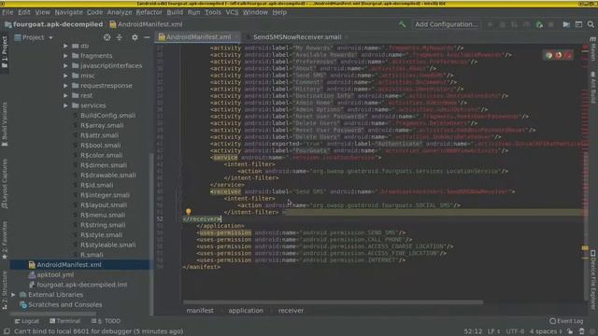Open in Chrome browser icon in editor
Screen dimensions: 598x336
pyautogui.click(x=548, y=55)
